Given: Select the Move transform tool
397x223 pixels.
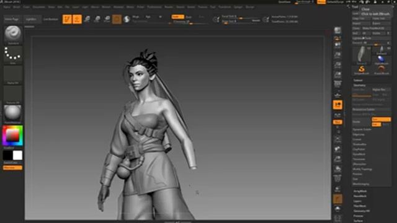Looking at the screenshot, I should click(x=87, y=19).
